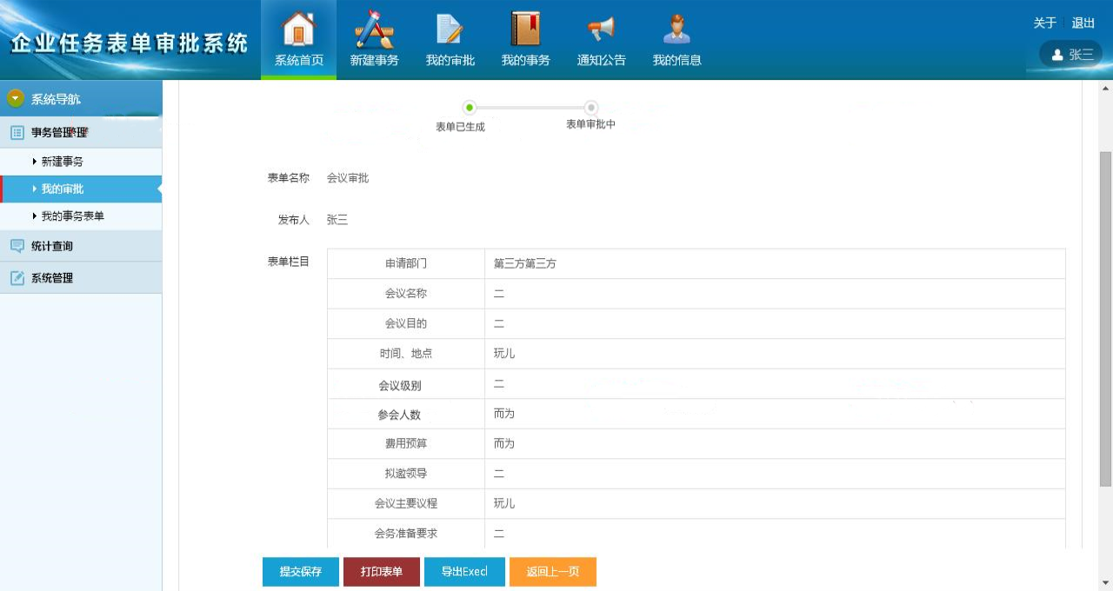Click the 统计查询 chat bubble icon
The width and height of the screenshot is (1113, 591).
tap(17, 246)
